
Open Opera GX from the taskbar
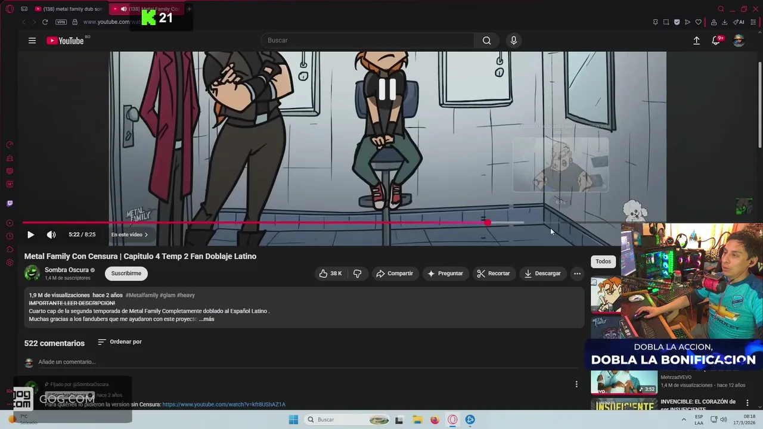click(x=452, y=419)
